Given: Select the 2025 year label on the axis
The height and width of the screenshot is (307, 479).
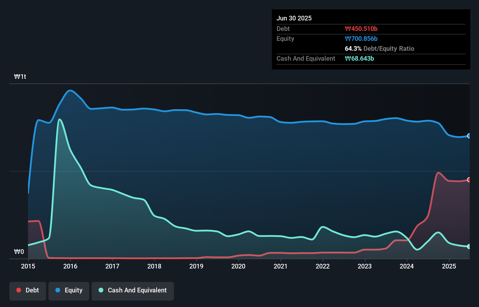Looking at the screenshot, I should tap(449, 266).
